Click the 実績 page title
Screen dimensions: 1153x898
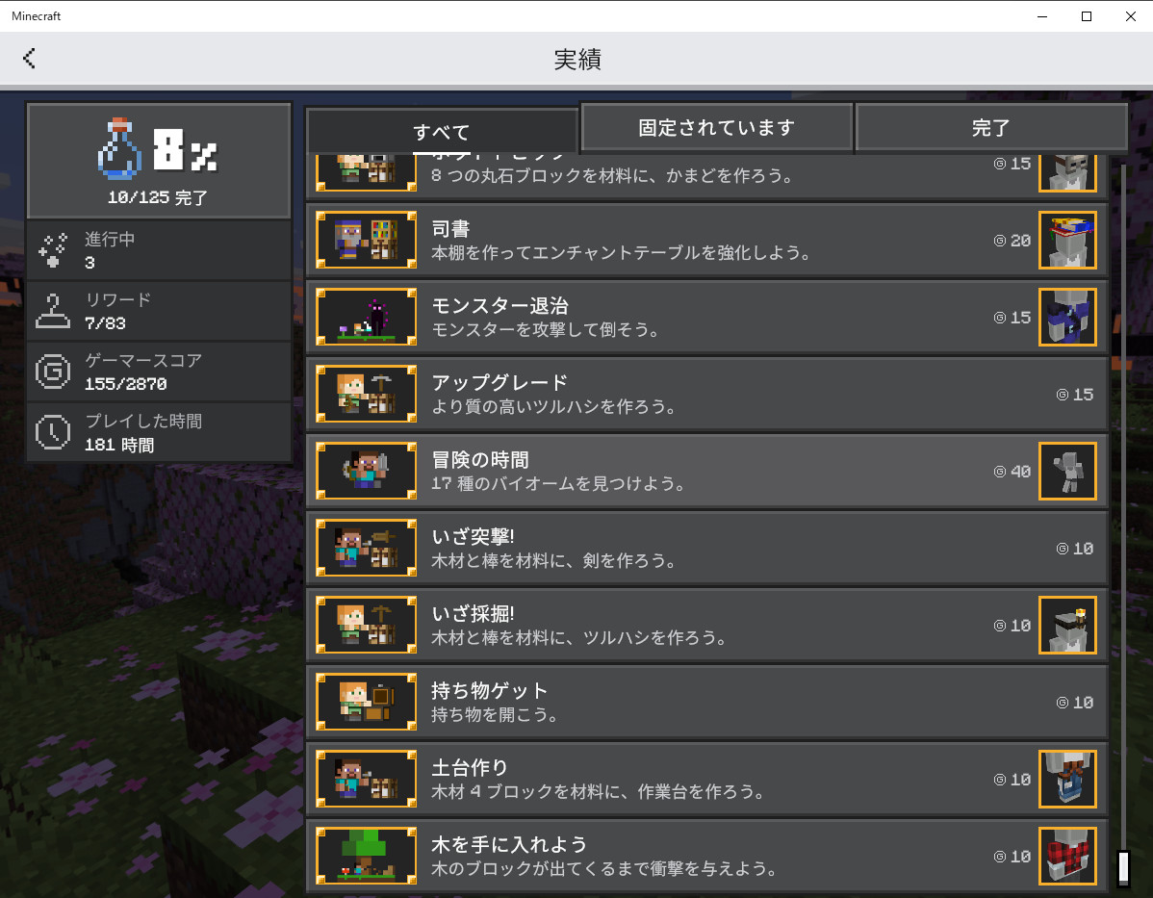577,59
